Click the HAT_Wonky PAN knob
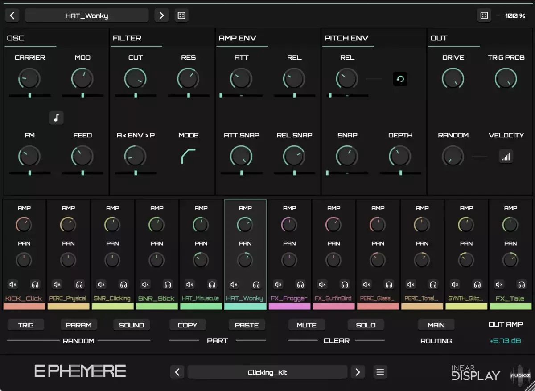Image resolution: width=535 pixels, height=391 pixels. (245, 260)
